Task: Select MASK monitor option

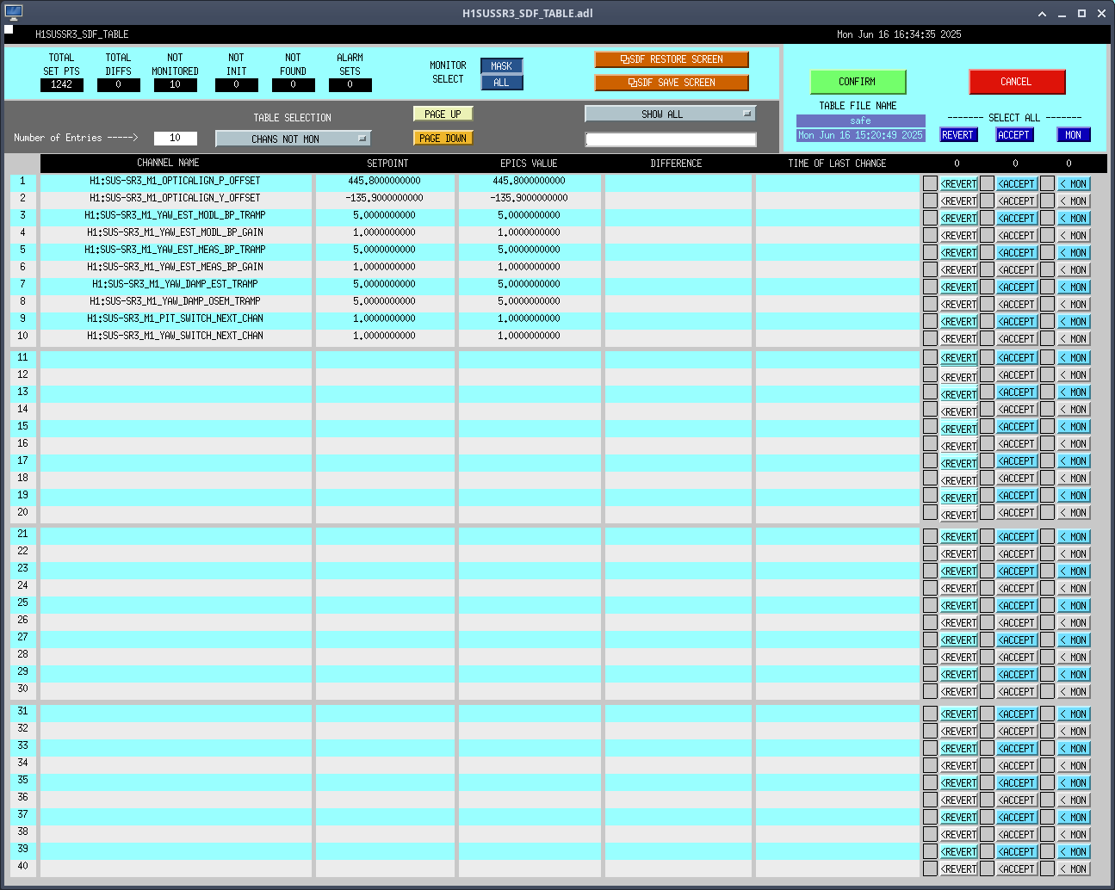Action: [502, 66]
